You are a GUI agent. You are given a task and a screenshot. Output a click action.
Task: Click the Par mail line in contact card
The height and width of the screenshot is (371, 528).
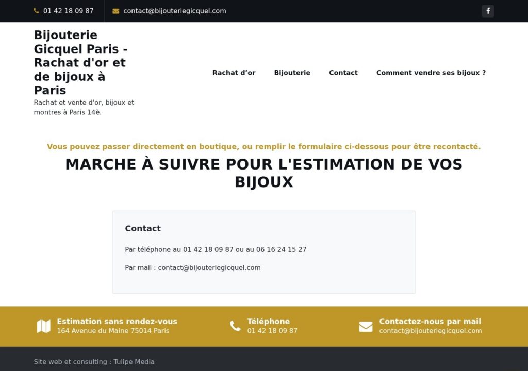coord(193,267)
